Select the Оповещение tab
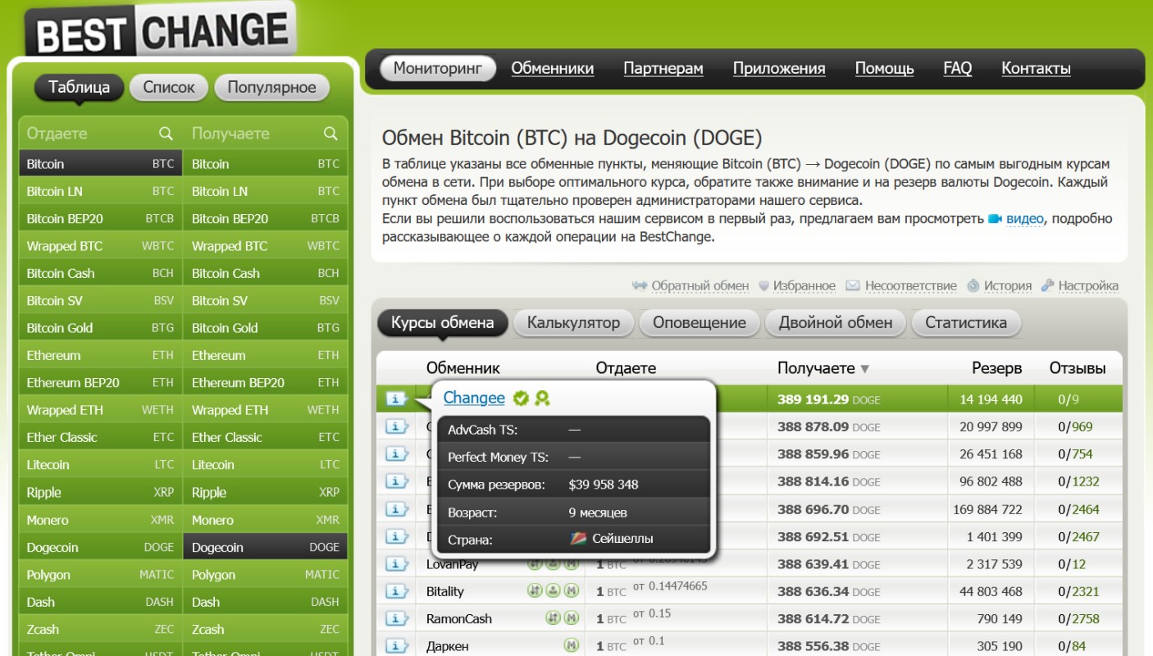This screenshot has height=656, width=1153. 700,323
